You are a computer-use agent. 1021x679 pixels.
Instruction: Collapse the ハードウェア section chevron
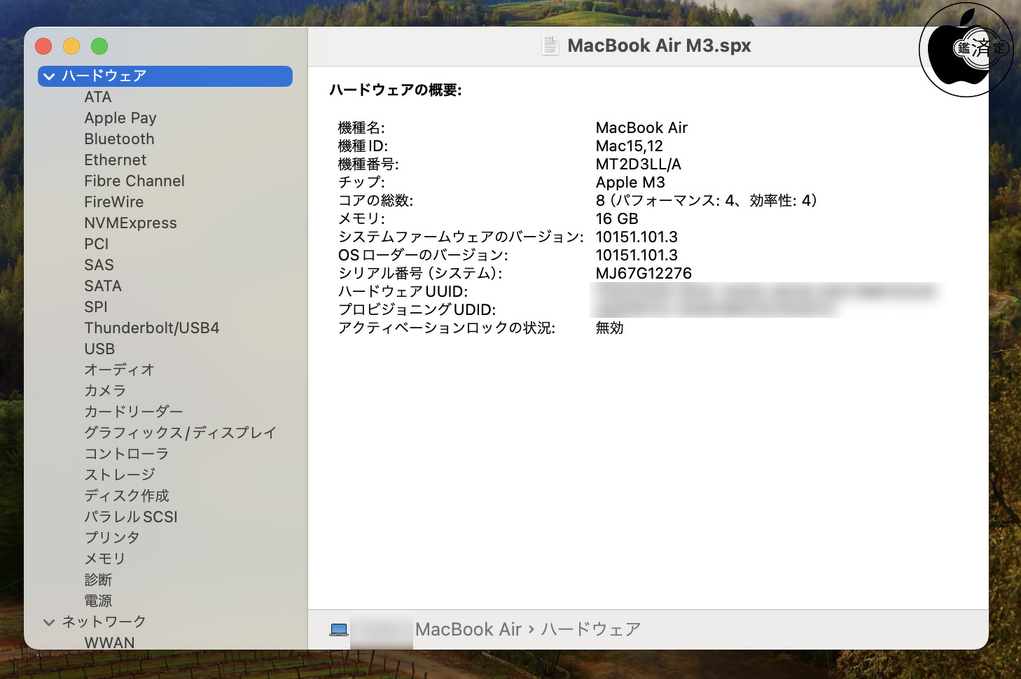[x=49, y=76]
